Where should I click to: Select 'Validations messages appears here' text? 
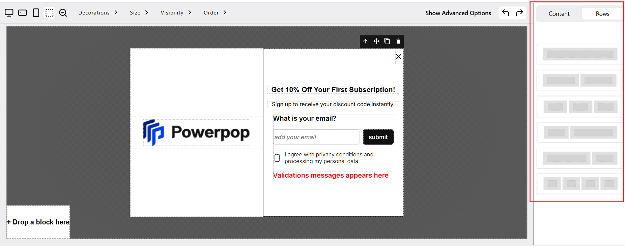pyautogui.click(x=331, y=175)
